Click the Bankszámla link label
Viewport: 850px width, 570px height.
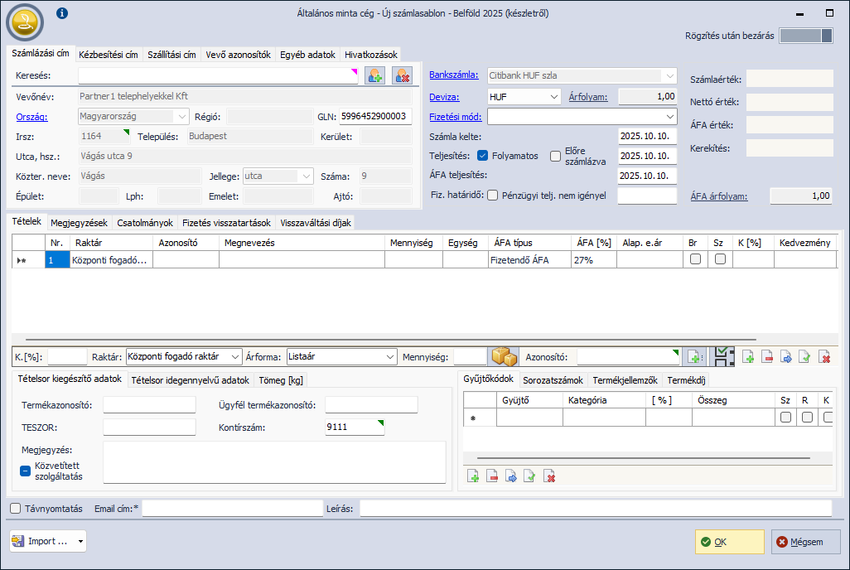[454, 75]
